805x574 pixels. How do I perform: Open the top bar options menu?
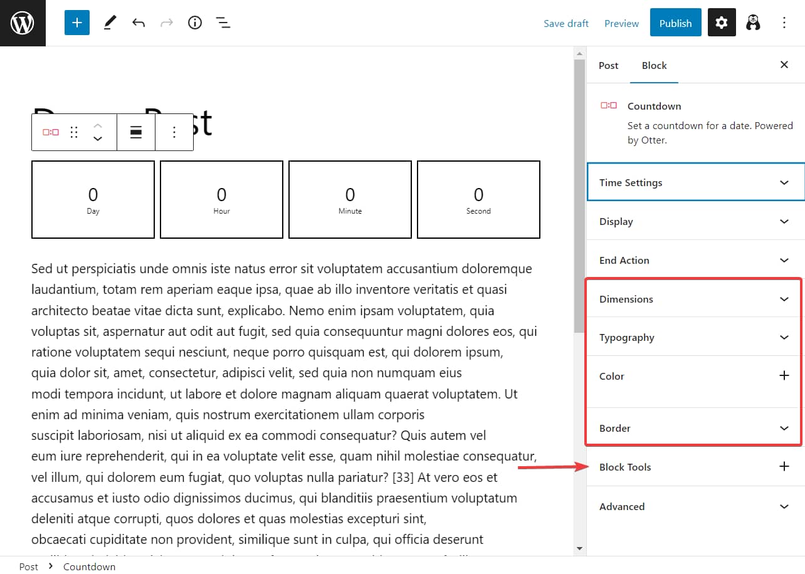point(784,23)
